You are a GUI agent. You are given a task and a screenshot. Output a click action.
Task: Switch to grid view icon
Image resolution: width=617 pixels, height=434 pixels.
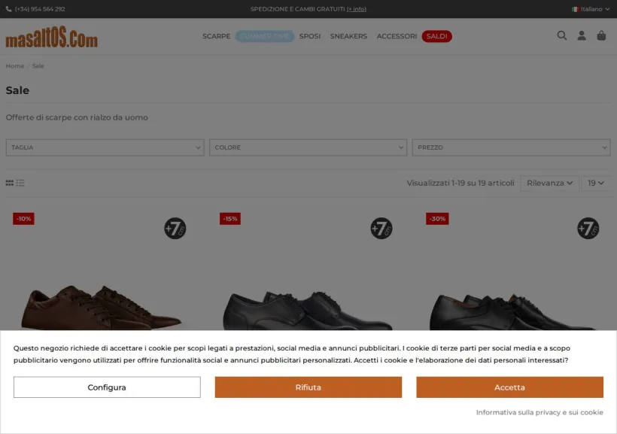tap(10, 183)
